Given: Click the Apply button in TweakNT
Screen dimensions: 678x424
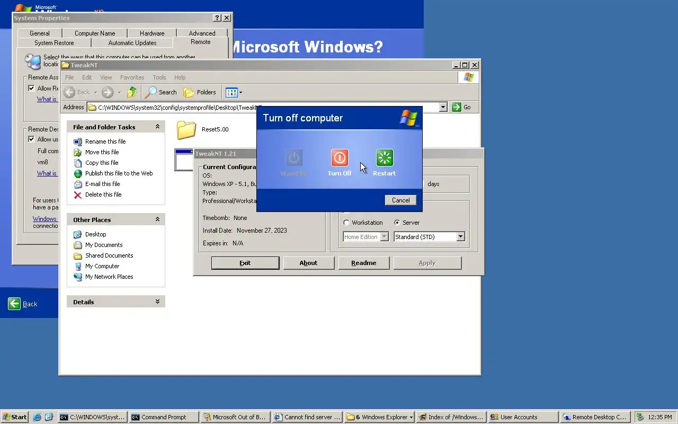Looking at the screenshot, I should pos(427,263).
